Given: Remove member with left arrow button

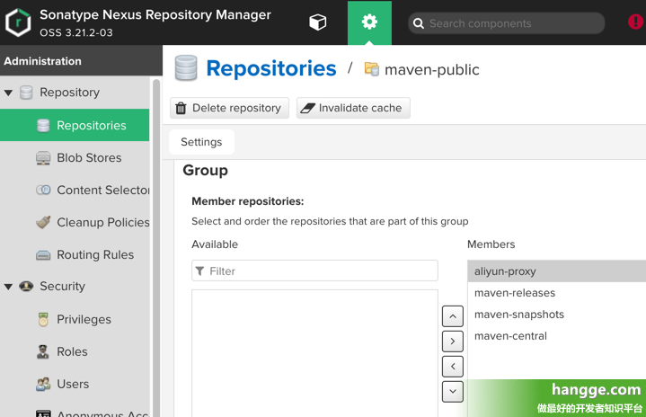Looking at the screenshot, I should pos(453,367).
